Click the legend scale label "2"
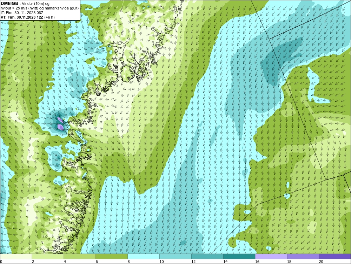The width and height of the screenshot is (351, 264). 33,262
